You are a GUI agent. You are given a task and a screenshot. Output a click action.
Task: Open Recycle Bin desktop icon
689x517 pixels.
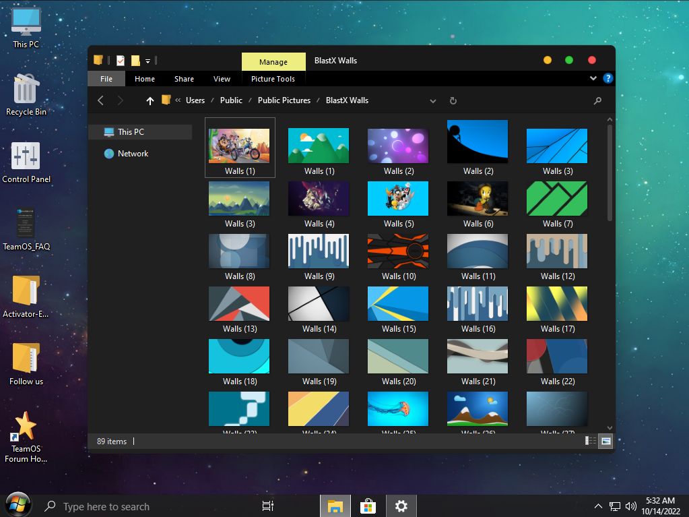click(x=26, y=95)
